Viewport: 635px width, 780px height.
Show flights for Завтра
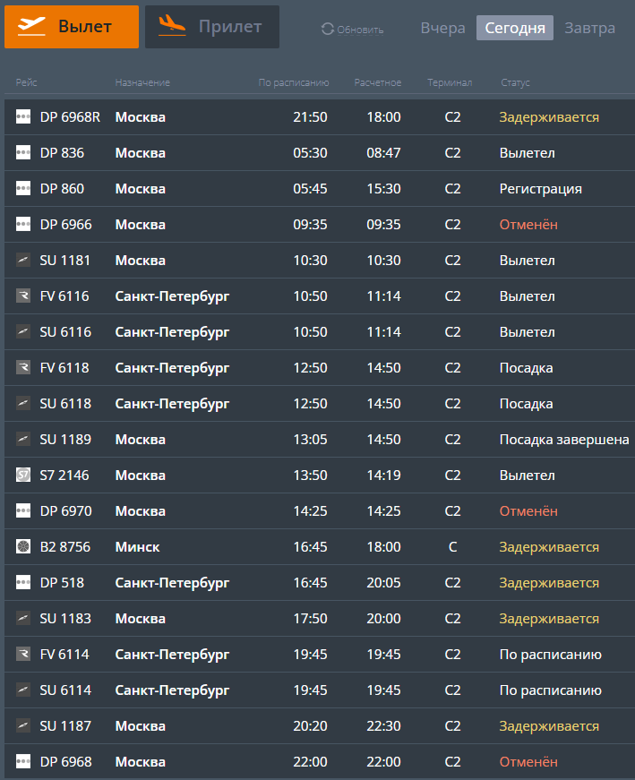(x=589, y=28)
